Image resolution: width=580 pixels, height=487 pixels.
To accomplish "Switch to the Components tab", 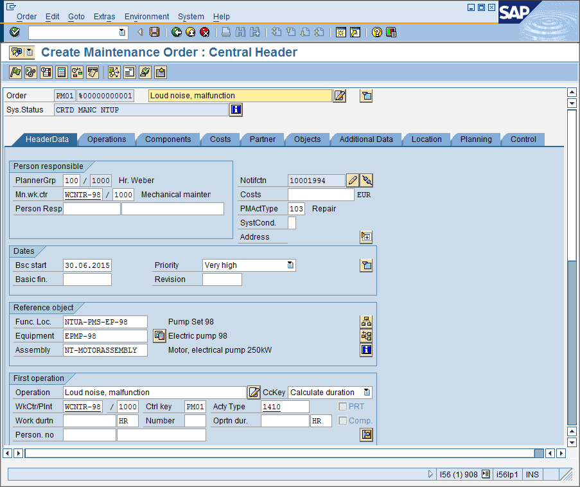I will tap(168, 139).
